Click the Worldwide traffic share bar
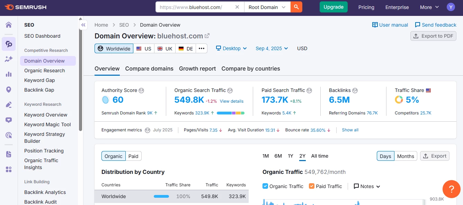463x205 pixels. [x=161, y=196]
